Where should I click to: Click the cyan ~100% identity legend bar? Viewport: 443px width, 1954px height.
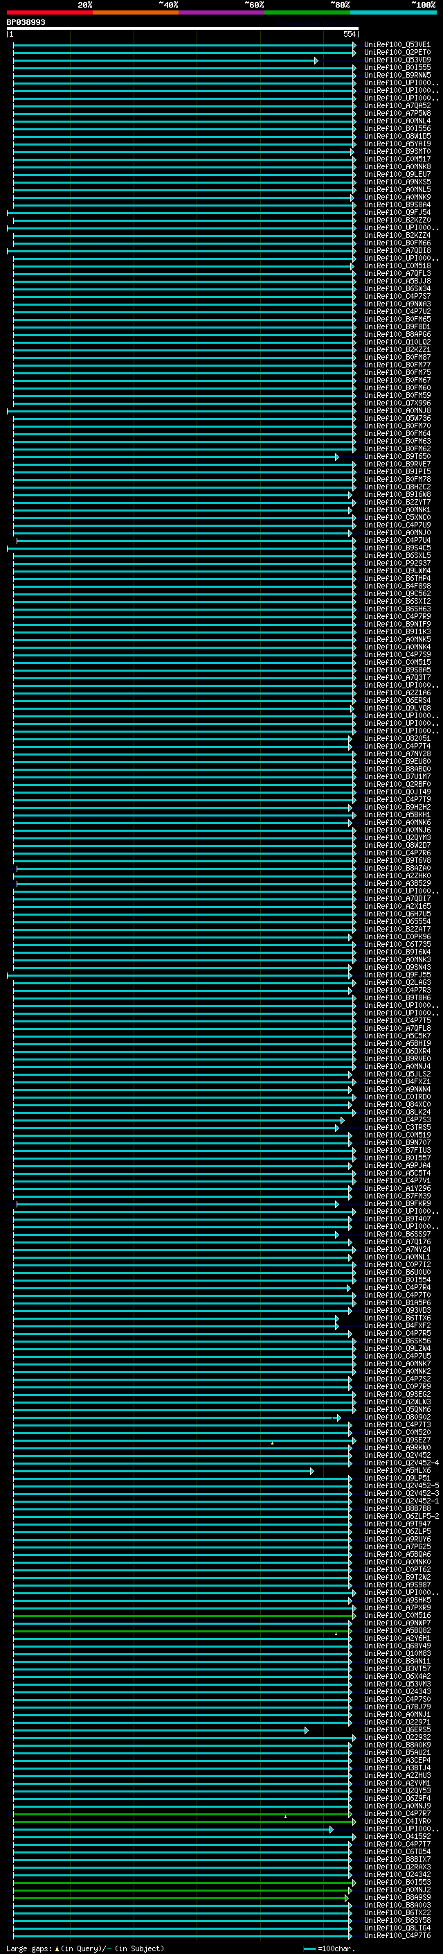coord(393,12)
